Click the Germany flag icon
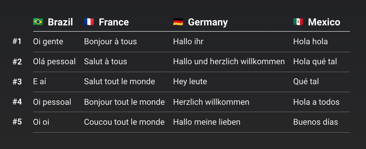The width and height of the screenshot is (366, 149). click(x=178, y=22)
